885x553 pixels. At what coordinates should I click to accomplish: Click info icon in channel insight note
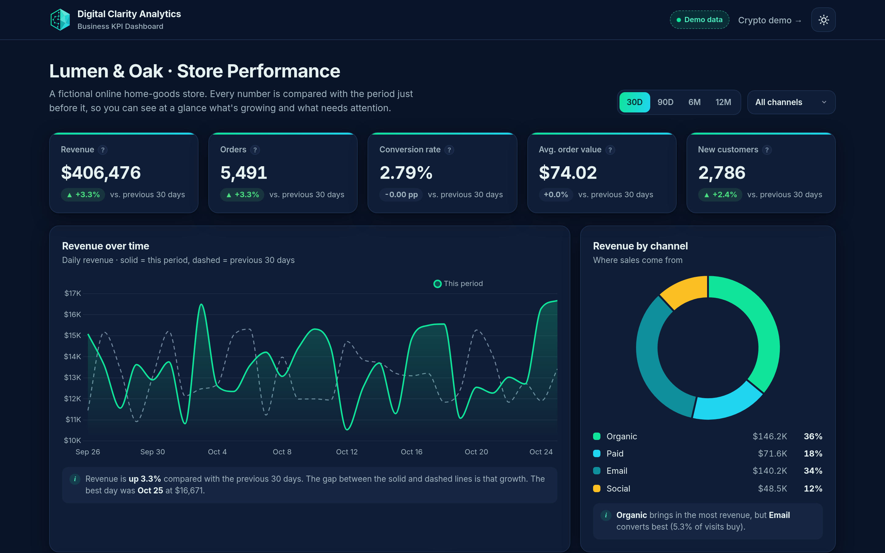[606, 515]
